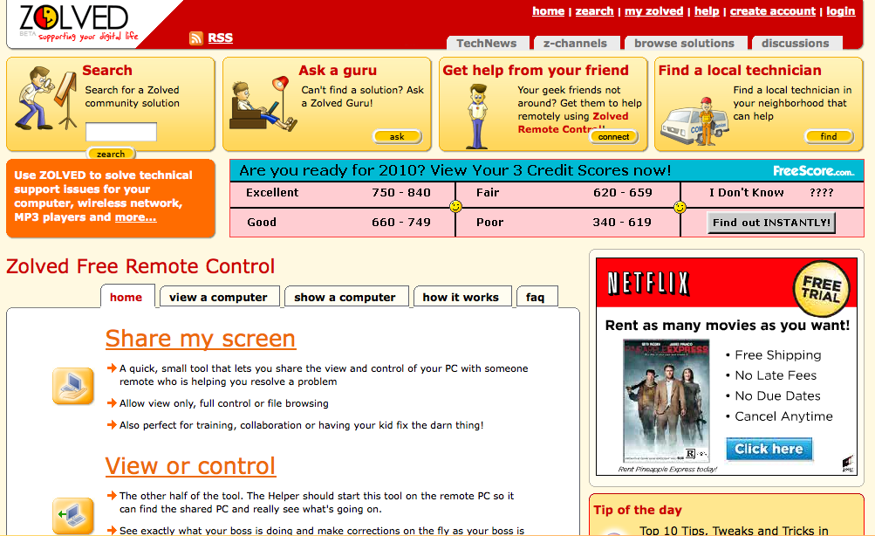Open the browse solutions tab
The height and width of the screenshot is (536, 875).
click(x=684, y=43)
